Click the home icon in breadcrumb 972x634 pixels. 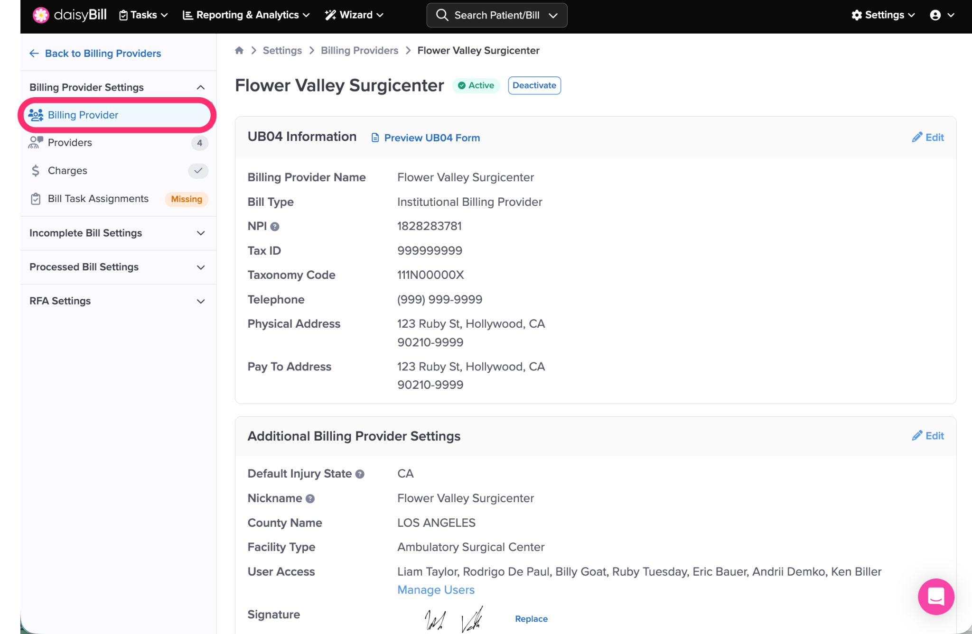[x=239, y=50]
